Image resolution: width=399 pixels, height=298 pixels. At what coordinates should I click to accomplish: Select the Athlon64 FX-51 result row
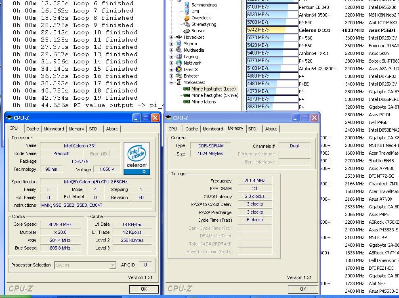click(x=322, y=53)
